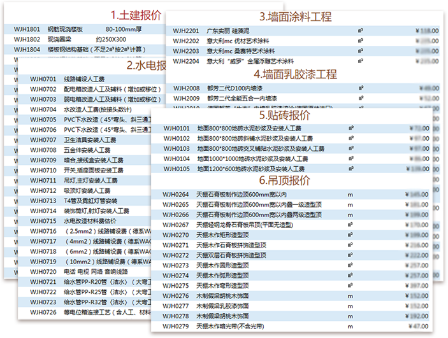Screen dimensions: 448x338
Task: Click the heading "1.土建报价"
Action: pos(136,15)
